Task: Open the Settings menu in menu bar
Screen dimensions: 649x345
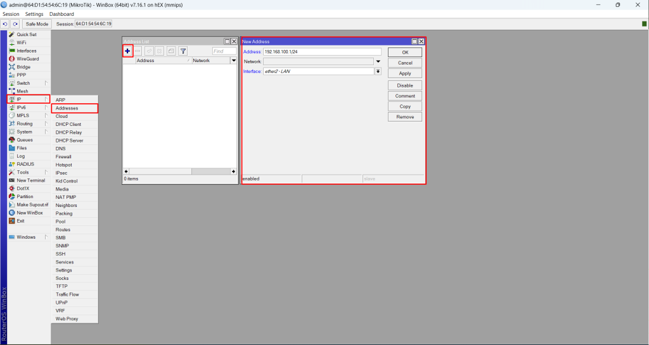Action: [34, 14]
